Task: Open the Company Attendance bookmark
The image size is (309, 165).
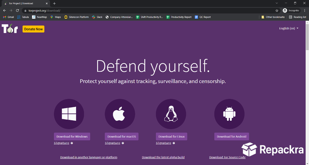Action: tap(119, 17)
